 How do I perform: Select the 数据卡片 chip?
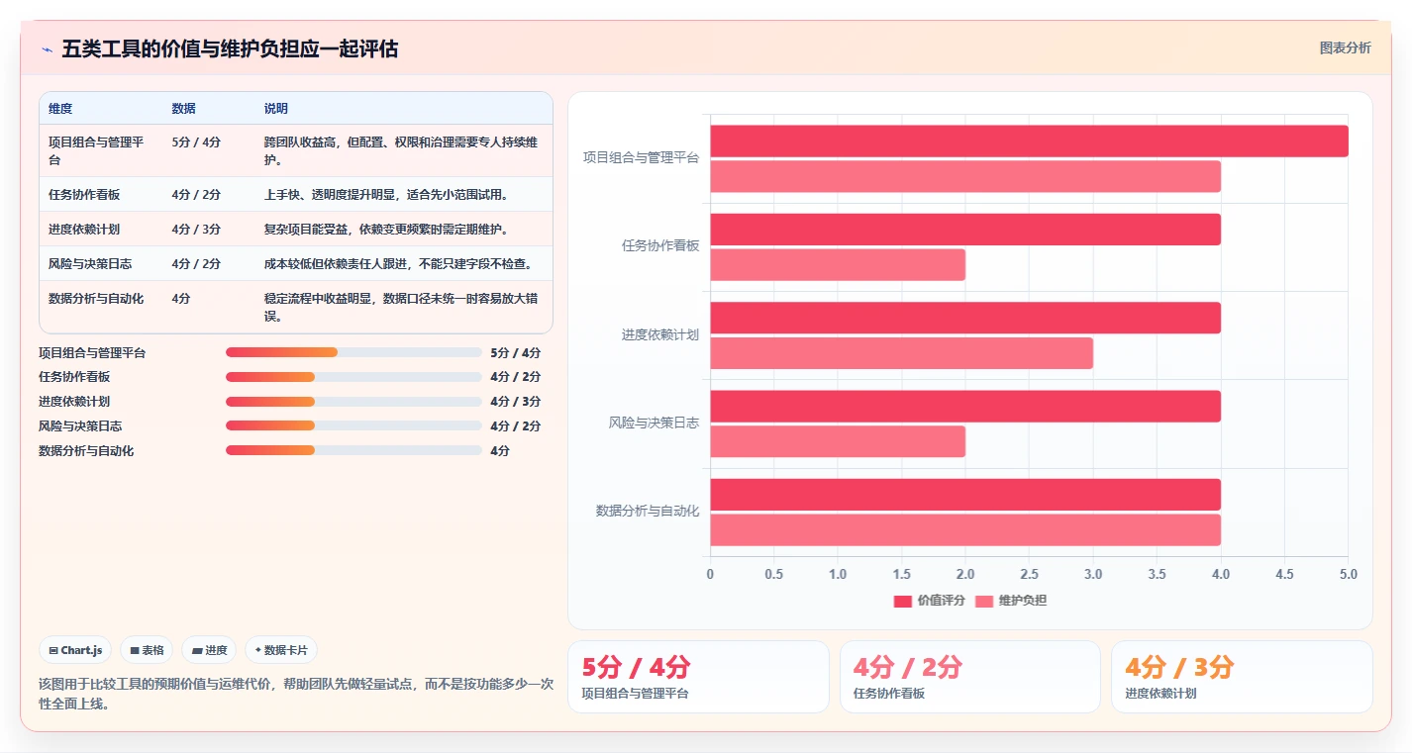pos(281,650)
